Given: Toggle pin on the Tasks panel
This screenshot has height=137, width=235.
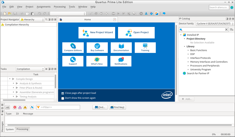Looking at the screenshot, I should click(x=49, y=69).
